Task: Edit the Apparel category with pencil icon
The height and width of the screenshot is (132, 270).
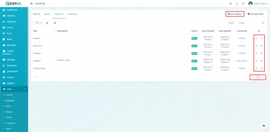Action: point(256,38)
